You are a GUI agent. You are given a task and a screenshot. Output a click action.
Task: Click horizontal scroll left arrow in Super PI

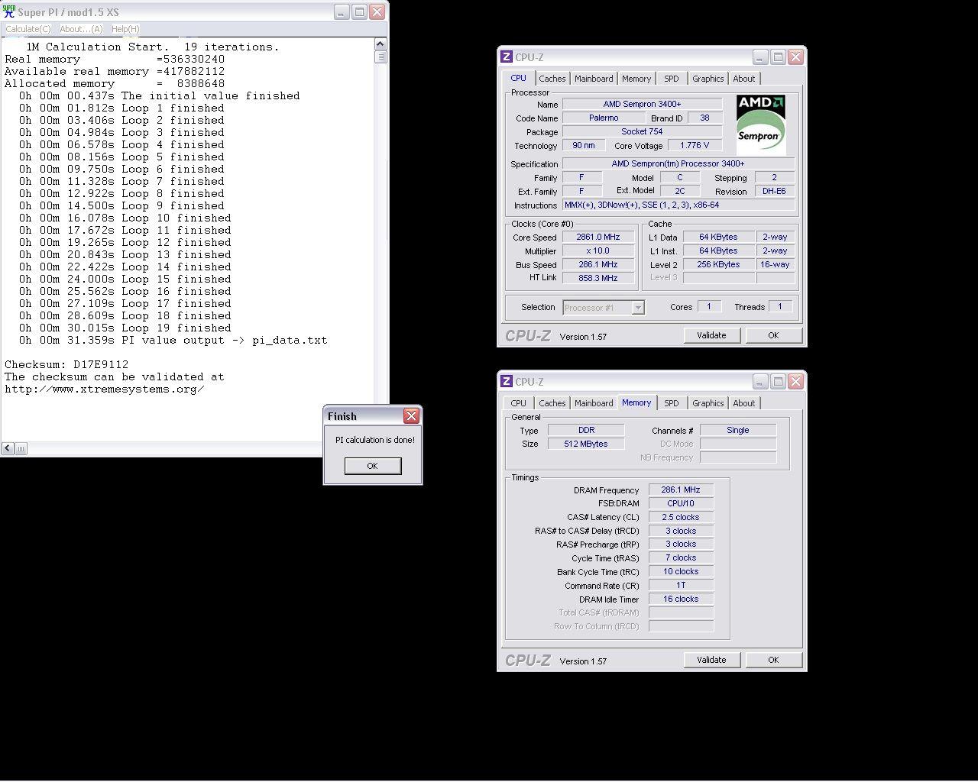(x=7, y=449)
